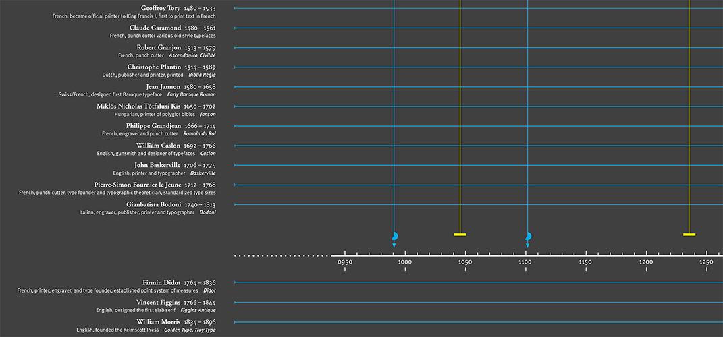Click the John Baskerville name
The image size is (723, 337).
pyautogui.click(x=157, y=165)
